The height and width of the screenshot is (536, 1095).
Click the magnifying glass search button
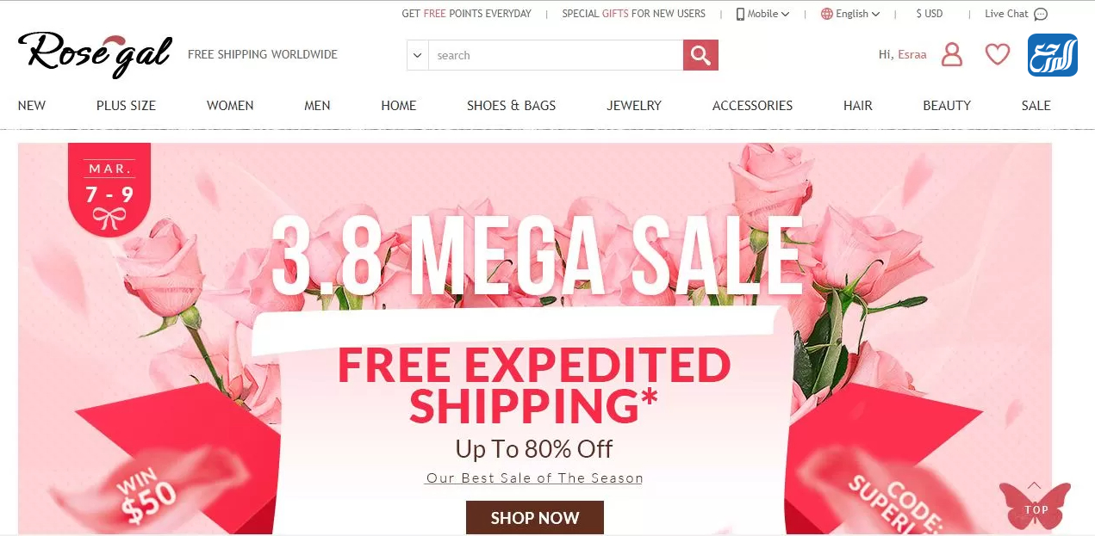(x=700, y=55)
